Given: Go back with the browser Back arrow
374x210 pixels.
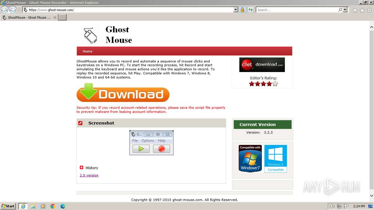Looking at the screenshot, I should (x=5, y=10).
